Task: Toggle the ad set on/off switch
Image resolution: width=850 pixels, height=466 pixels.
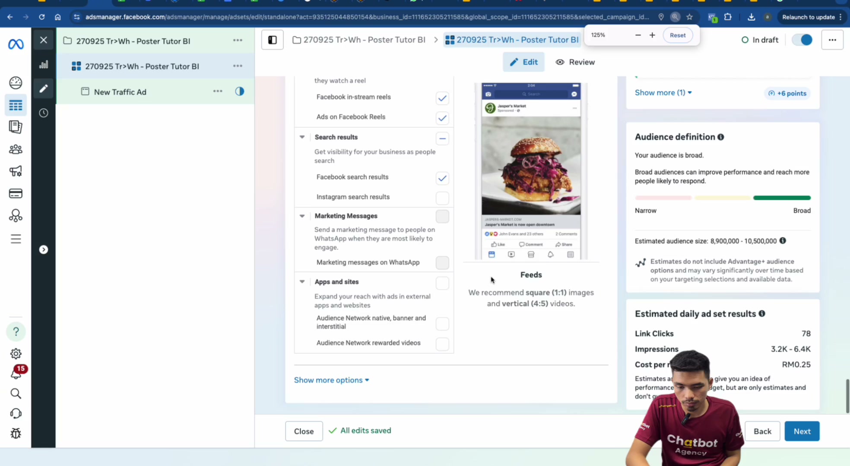Action: coord(802,40)
